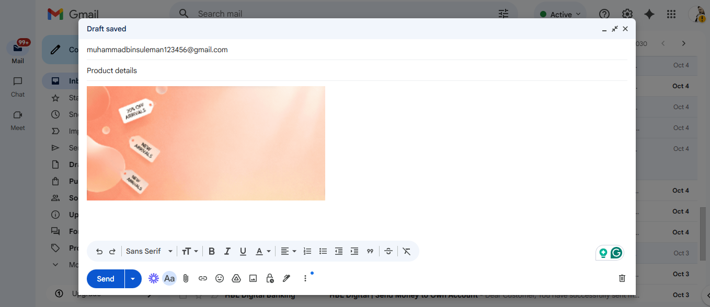This screenshot has width=710, height=307.
Task: Switch to Mail in the sidebar
Action: 18,52
